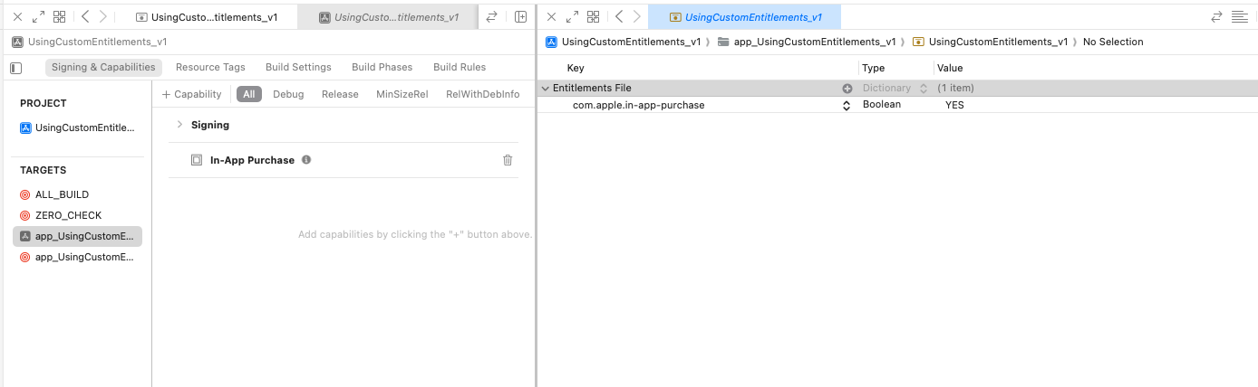Open Dictionary type dropdown
Viewport: 1258px width, 387px height.
pyautogui.click(x=895, y=89)
